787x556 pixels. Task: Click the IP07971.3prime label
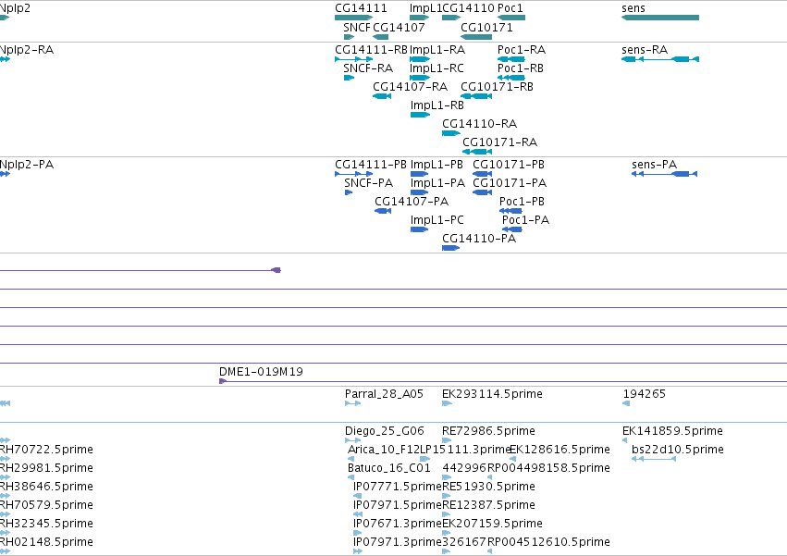pyautogui.click(x=397, y=542)
